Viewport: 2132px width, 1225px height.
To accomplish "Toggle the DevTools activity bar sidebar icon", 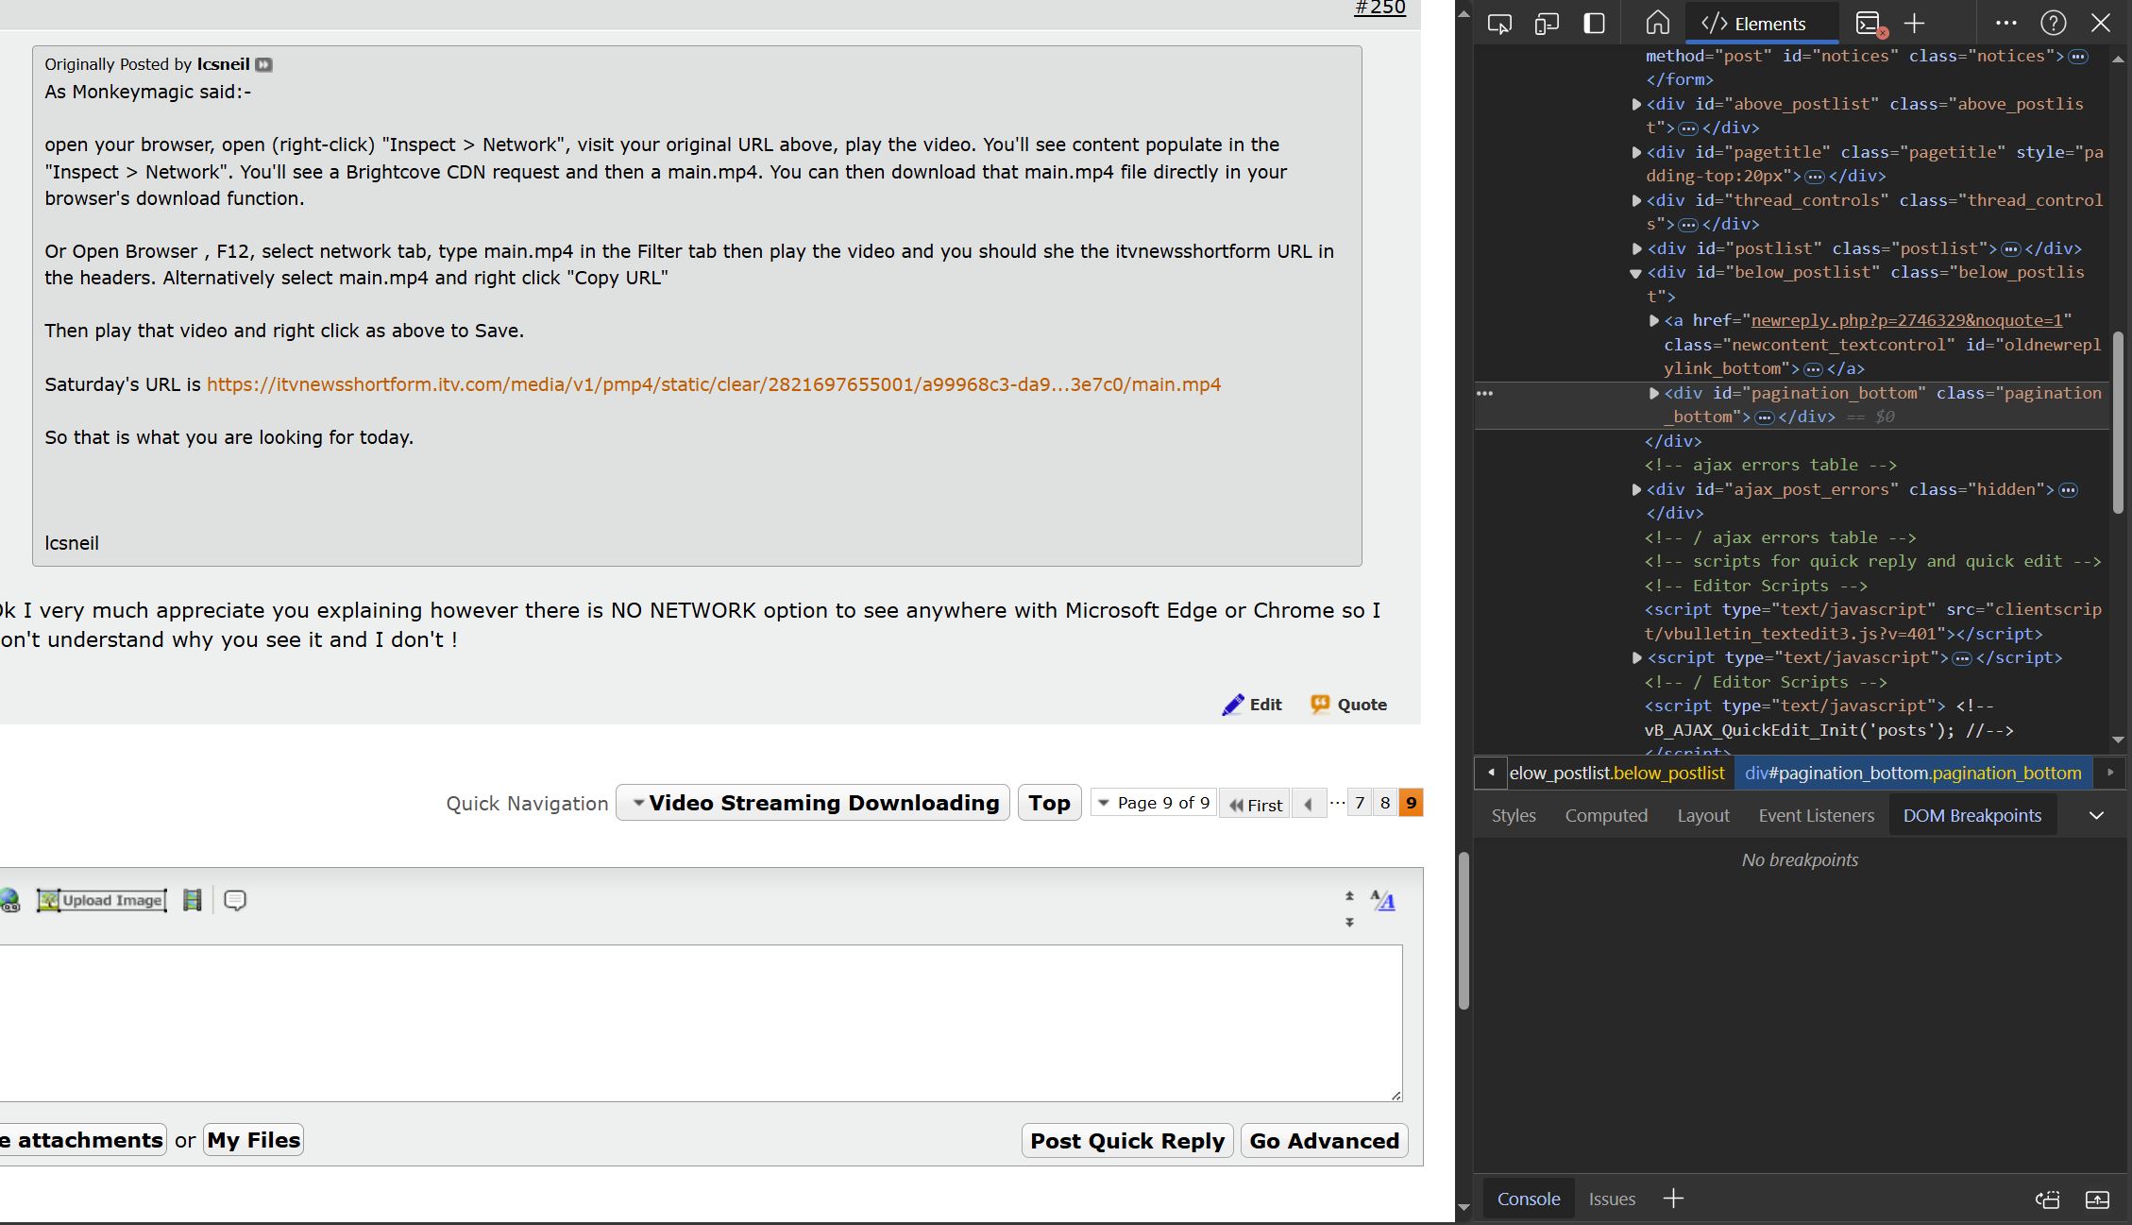I will tap(1594, 24).
